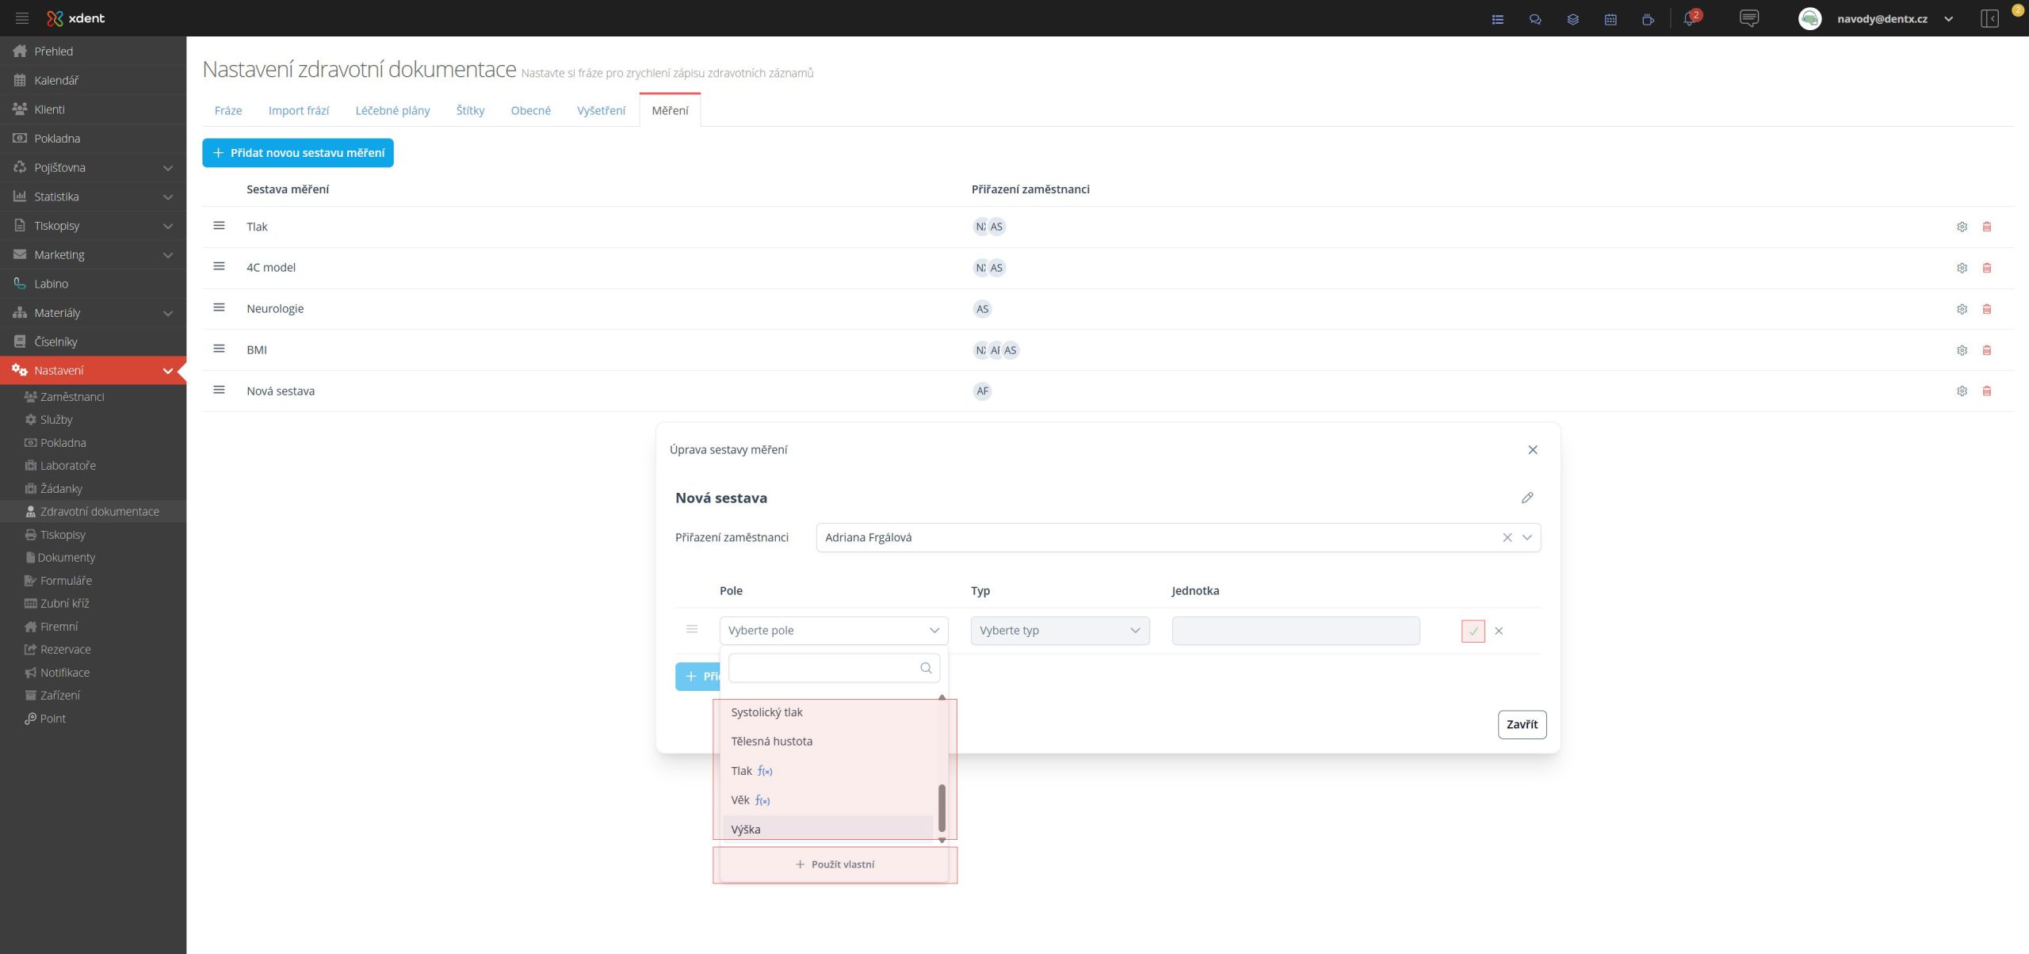Delete the BMI measurement set with trash icon
This screenshot has height=954, width=2029.
[1986, 350]
